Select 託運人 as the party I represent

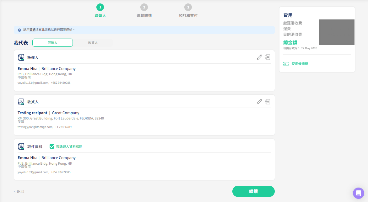52,43
